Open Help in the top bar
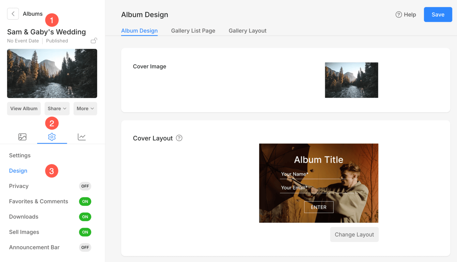Viewport: 457px width, 262px height. [x=406, y=14]
